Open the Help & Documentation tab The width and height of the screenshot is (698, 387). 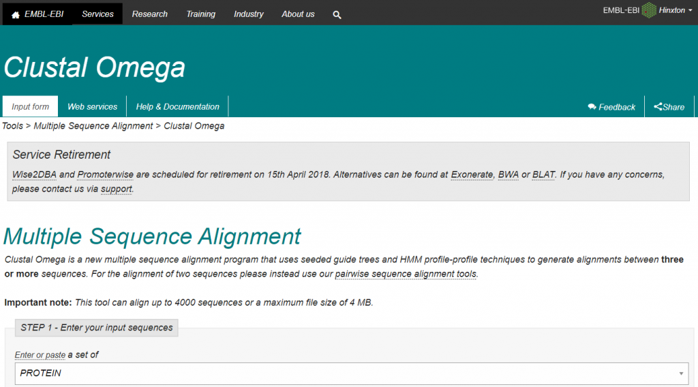coord(178,107)
